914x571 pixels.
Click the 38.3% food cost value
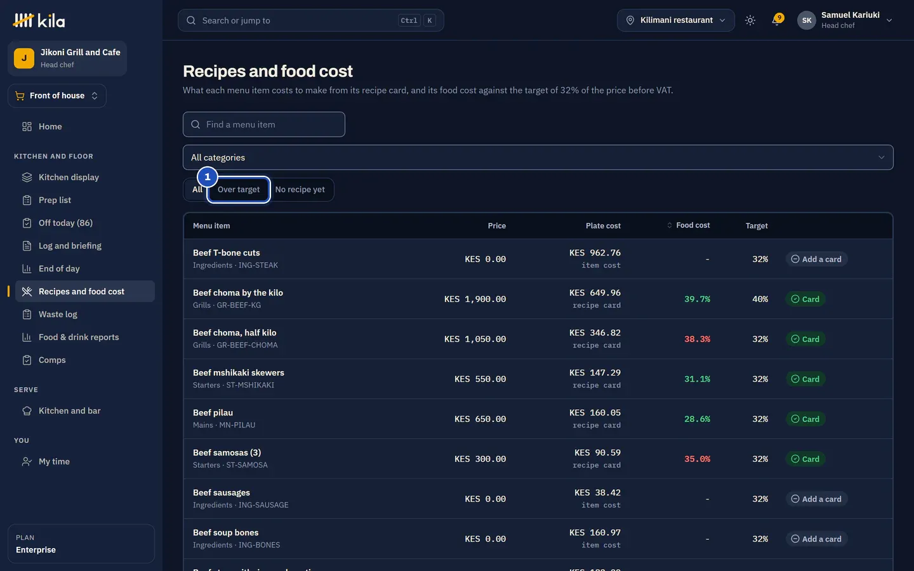click(x=697, y=339)
